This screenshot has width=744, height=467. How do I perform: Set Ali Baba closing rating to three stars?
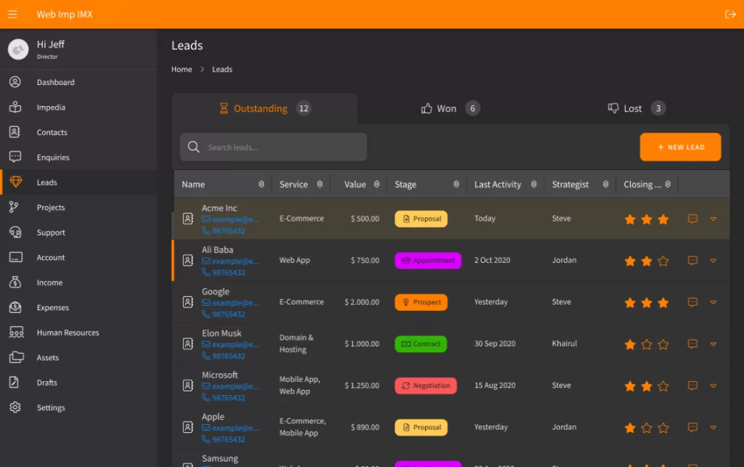tap(663, 261)
